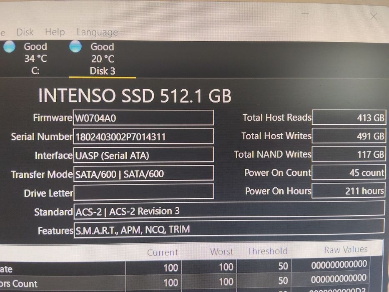
Task: Click the Good status above 20 °C
Action: coord(102,47)
